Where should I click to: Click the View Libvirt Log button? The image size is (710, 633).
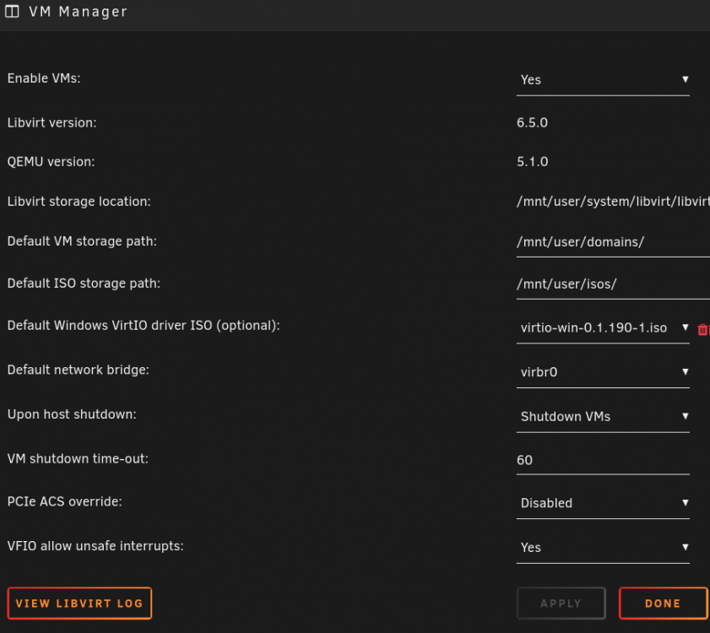[79, 603]
